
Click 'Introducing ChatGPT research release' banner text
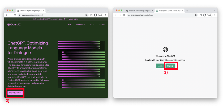click(x=48, y=19)
